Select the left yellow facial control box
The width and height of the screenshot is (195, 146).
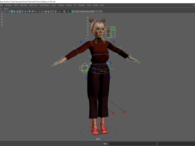108,32
